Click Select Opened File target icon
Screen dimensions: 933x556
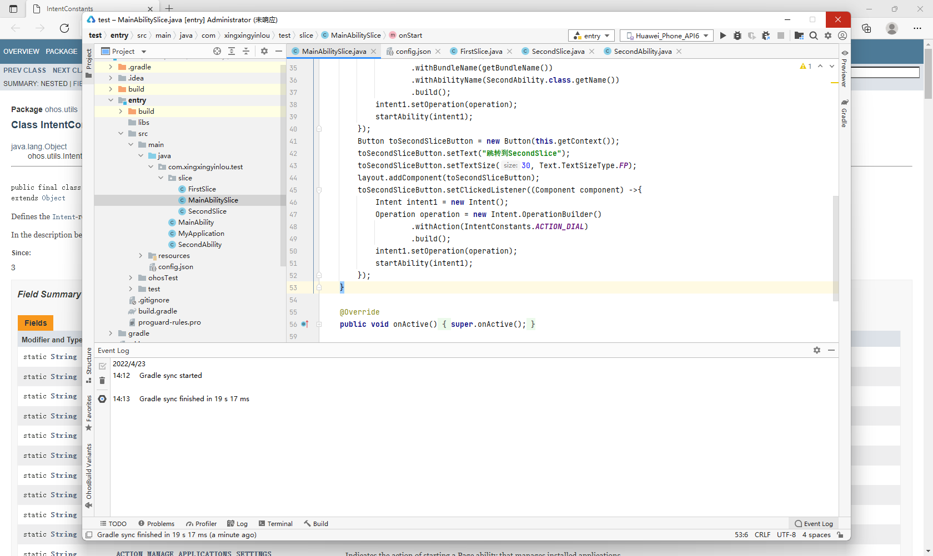coord(217,51)
